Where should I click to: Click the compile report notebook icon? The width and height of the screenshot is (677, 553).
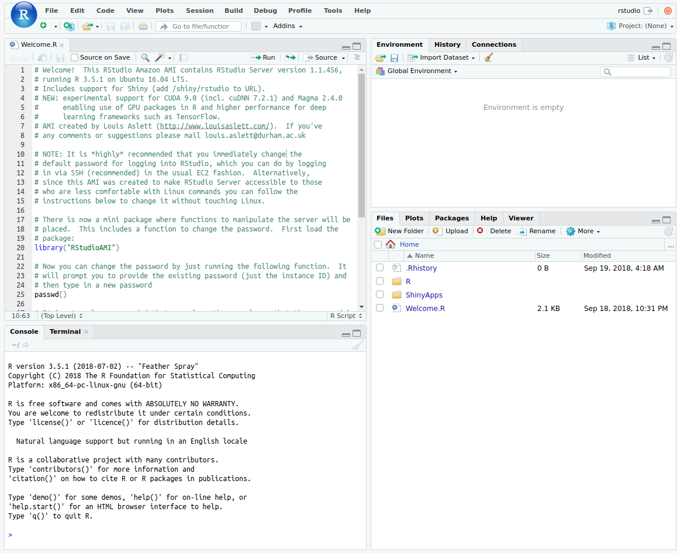coord(184,58)
